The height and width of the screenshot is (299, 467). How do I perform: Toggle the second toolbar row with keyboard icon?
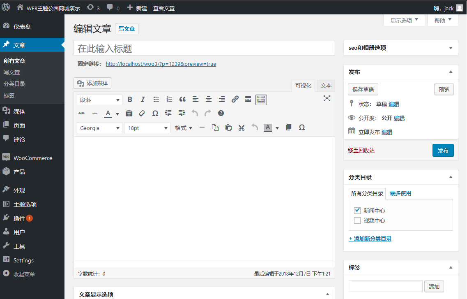[261, 99]
